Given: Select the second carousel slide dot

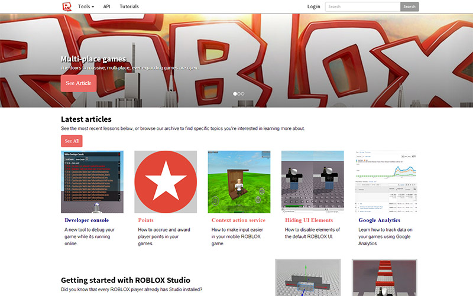Looking at the screenshot, I should (x=239, y=94).
